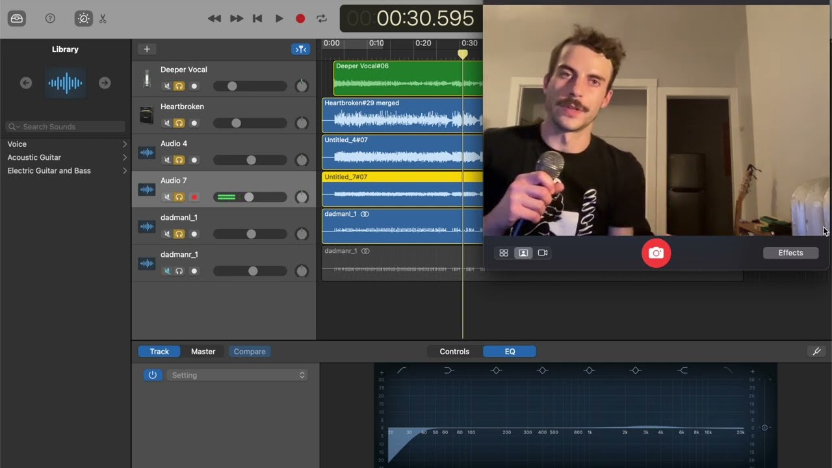Toggle the Smart Controls dial icon
The height and width of the screenshot is (468, 832).
click(84, 19)
